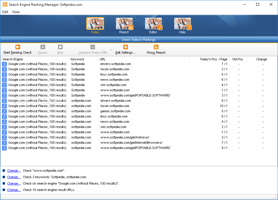
Task: Click Google icon in softpedia.com news.softpedia.com row
Action: tap(4, 122)
